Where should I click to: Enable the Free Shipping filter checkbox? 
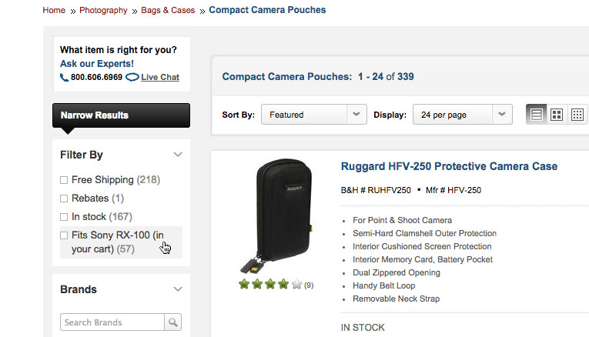click(64, 180)
